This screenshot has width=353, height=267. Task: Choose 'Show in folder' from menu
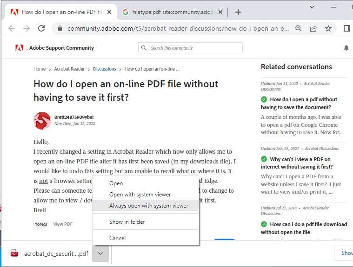[146, 222]
